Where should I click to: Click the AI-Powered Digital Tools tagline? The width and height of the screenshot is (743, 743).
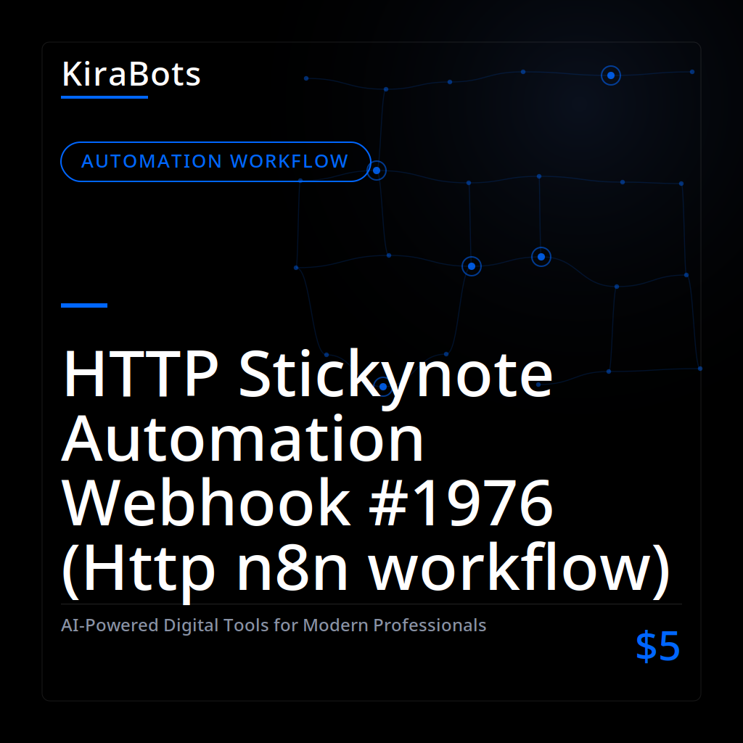pos(274,625)
